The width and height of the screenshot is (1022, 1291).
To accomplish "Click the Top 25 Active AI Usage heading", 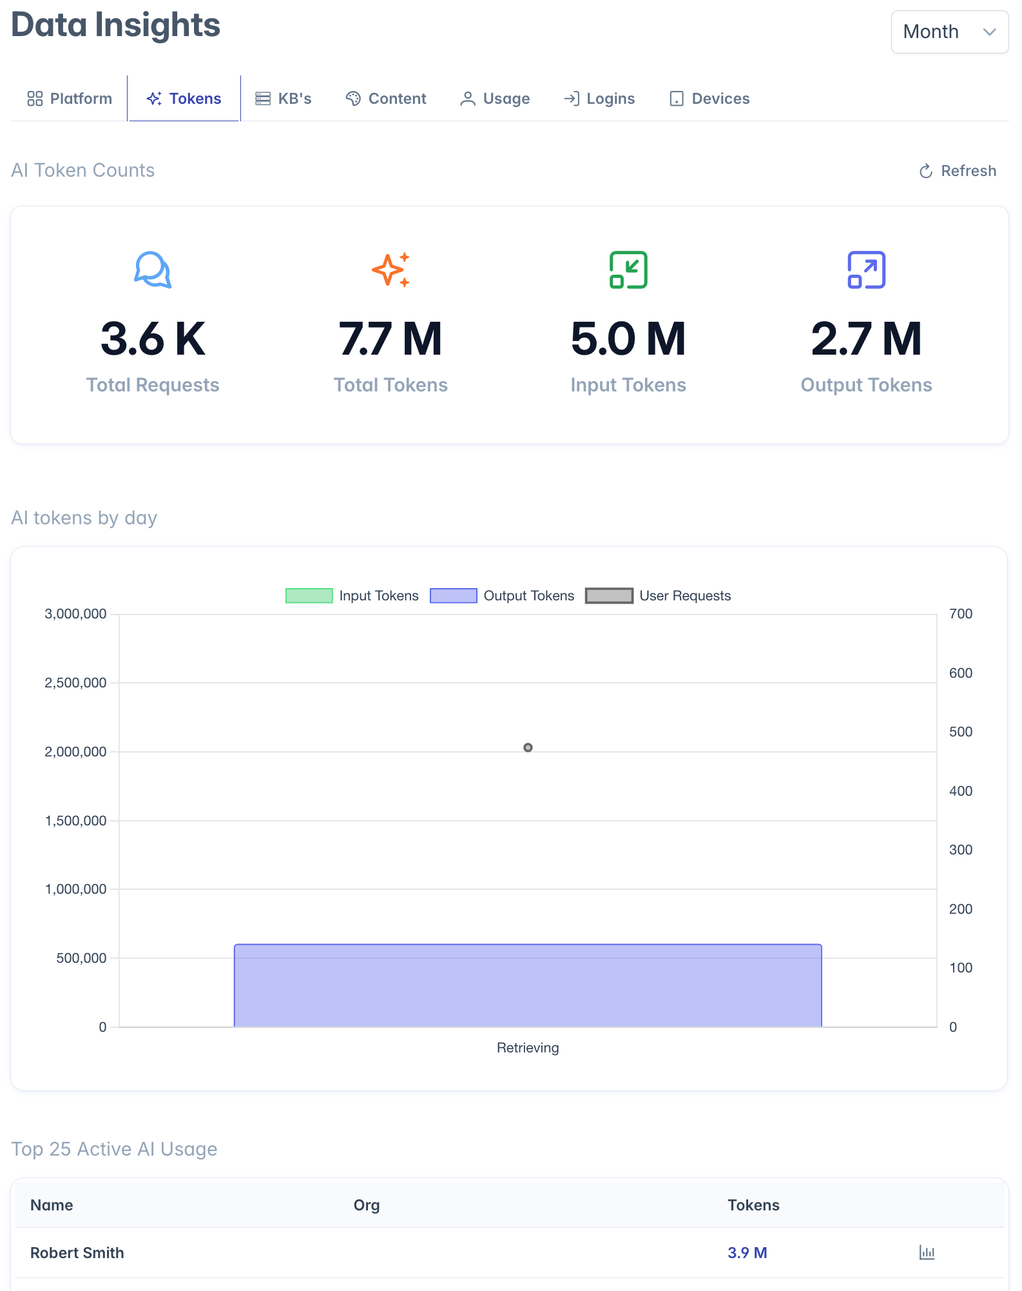I will click(x=114, y=1149).
